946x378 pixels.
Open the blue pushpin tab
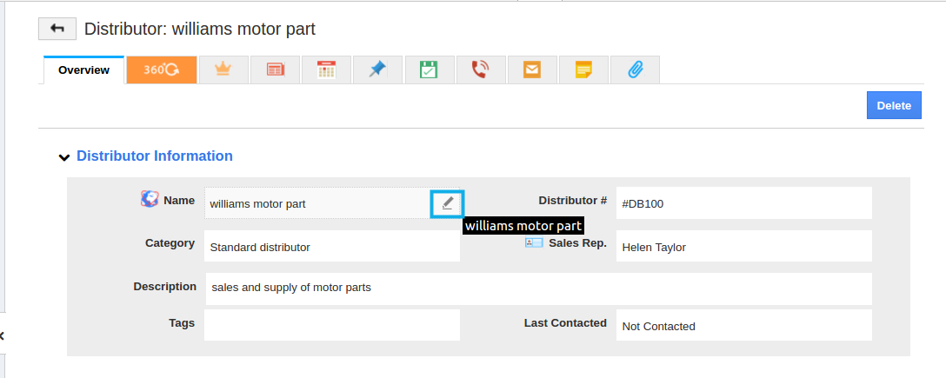click(x=377, y=70)
